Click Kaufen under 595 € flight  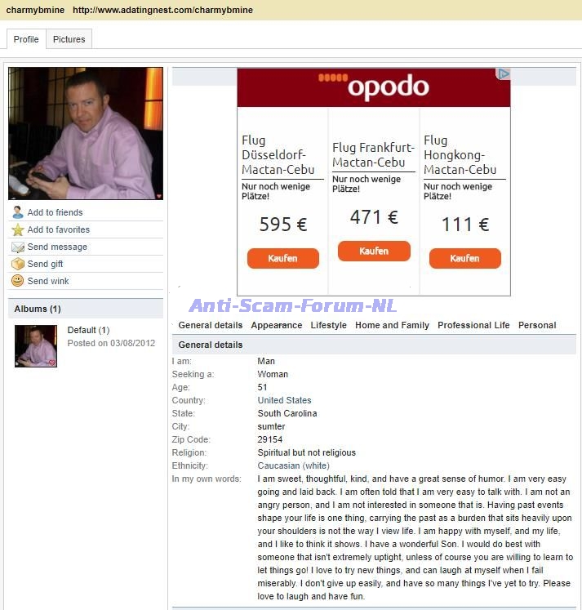(283, 258)
